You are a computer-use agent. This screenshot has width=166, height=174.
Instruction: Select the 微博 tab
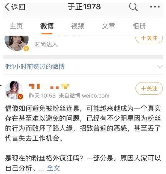pyautogui.click(x=47, y=26)
